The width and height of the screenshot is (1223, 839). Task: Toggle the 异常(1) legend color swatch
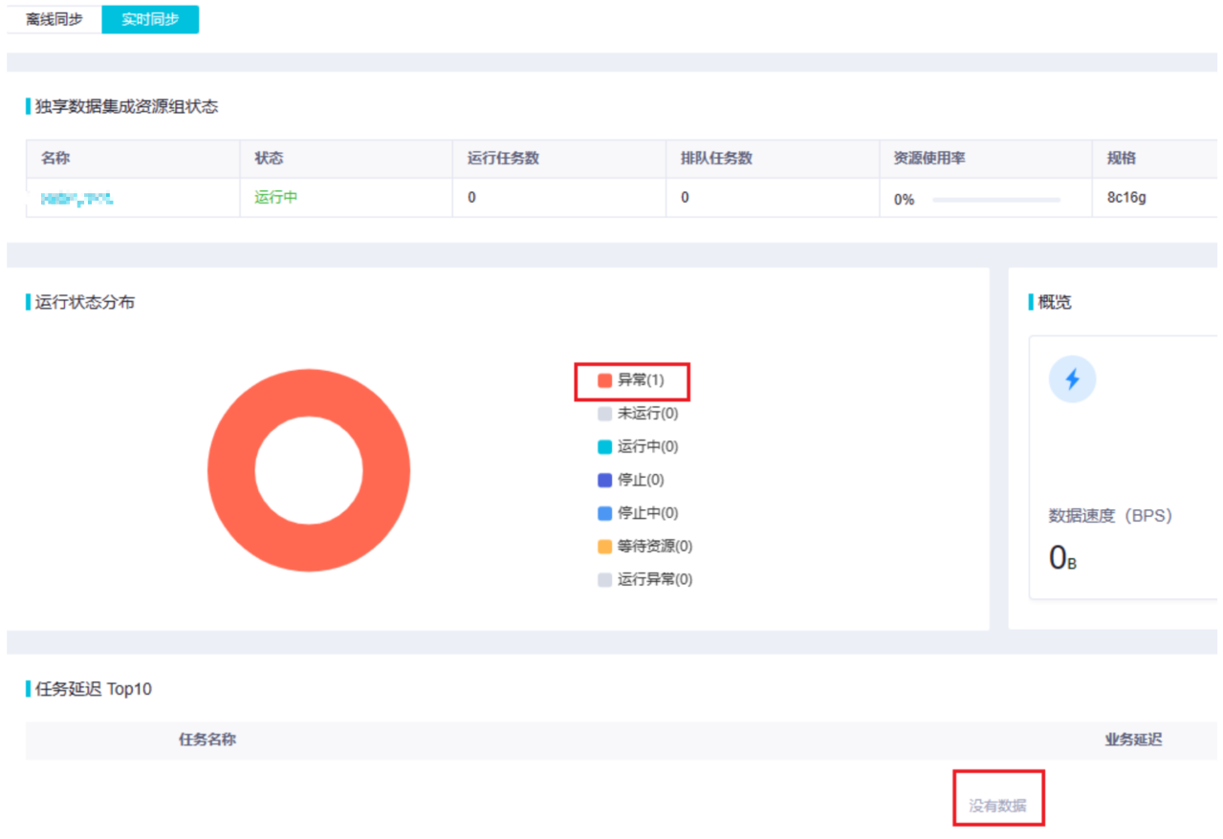[x=604, y=380]
